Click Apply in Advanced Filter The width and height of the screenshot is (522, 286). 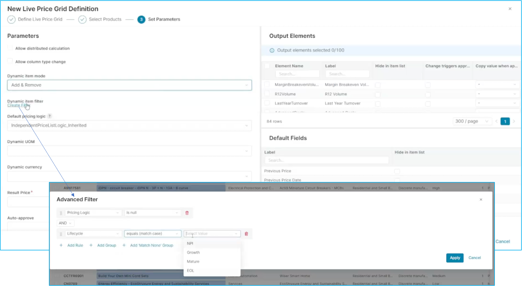tap(455, 258)
